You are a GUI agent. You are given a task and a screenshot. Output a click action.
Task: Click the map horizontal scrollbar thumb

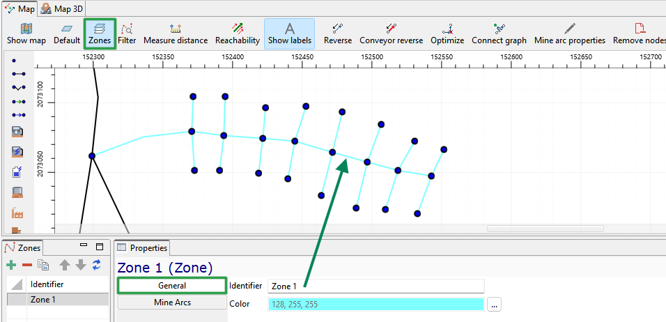[x=545, y=229]
